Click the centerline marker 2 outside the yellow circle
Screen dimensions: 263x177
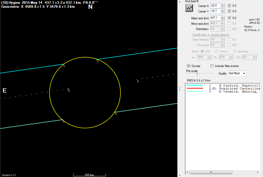tap(137, 79)
